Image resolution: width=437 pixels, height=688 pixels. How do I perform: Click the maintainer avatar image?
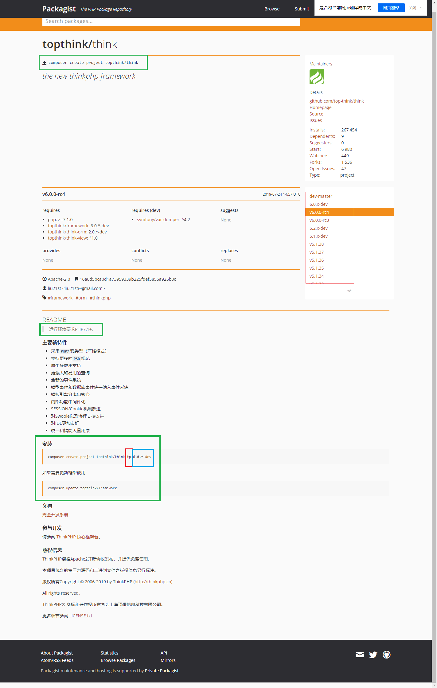(x=317, y=76)
